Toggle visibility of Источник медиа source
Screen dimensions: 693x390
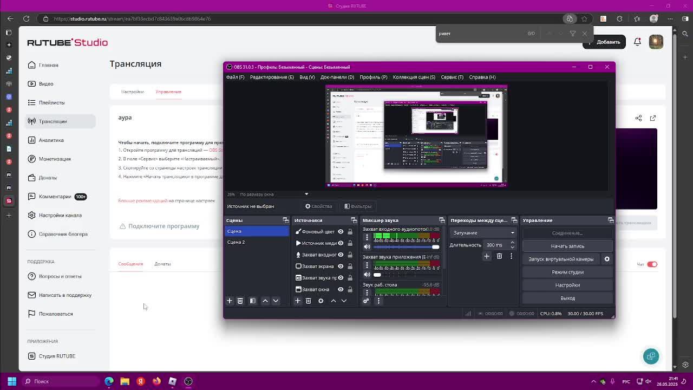tap(341, 243)
